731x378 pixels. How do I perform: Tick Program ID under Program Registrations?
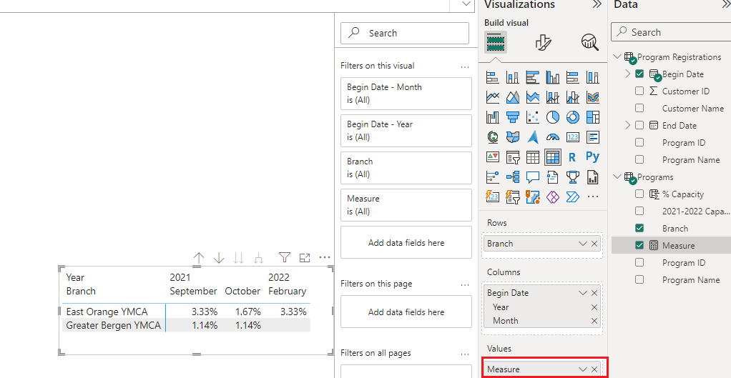point(639,142)
